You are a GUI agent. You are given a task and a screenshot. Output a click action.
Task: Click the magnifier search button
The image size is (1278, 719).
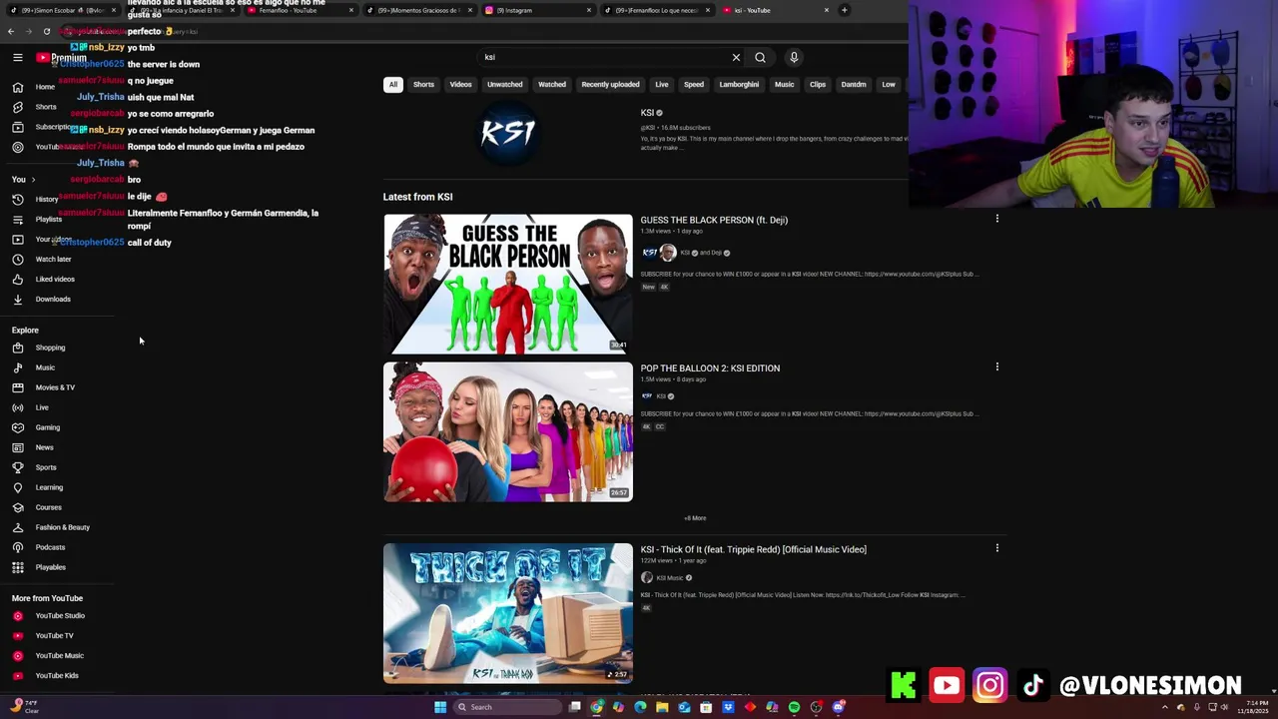point(760,58)
